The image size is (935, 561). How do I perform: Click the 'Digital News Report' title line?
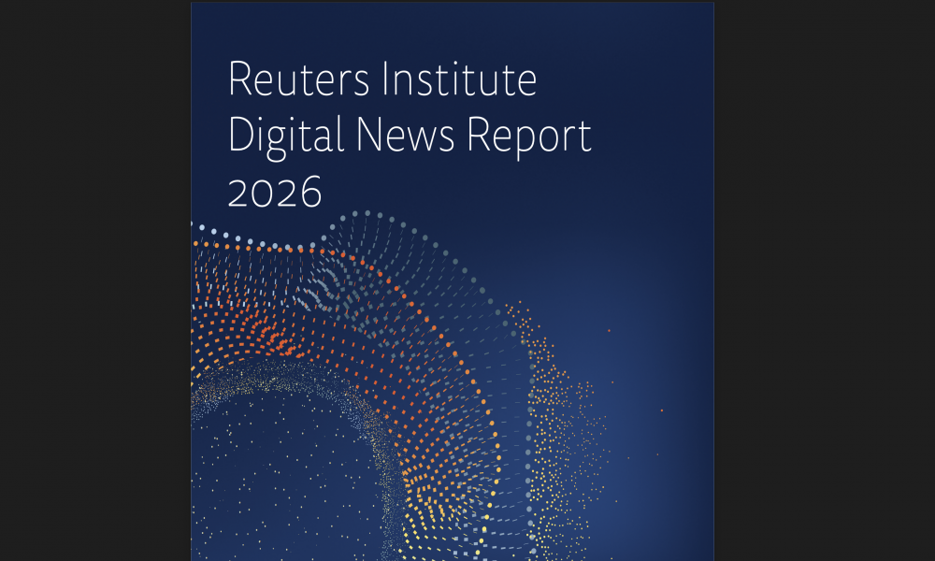click(x=410, y=137)
